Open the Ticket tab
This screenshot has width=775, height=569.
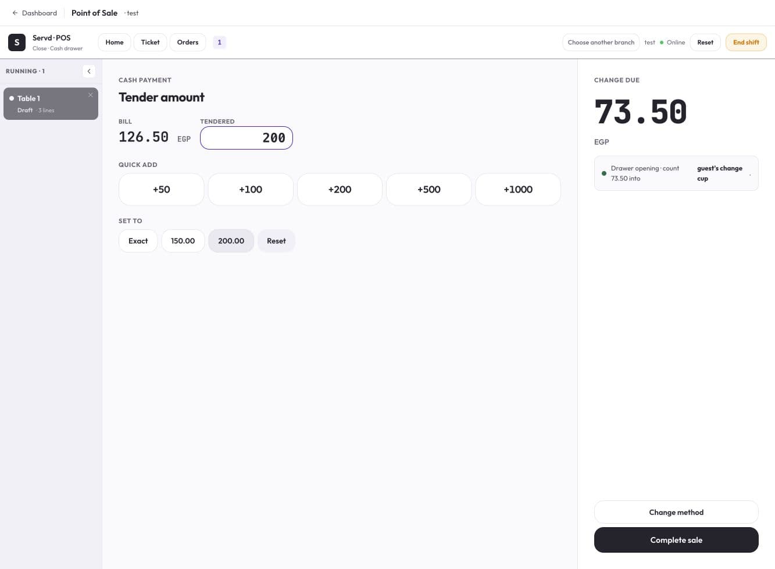[151, 42]
